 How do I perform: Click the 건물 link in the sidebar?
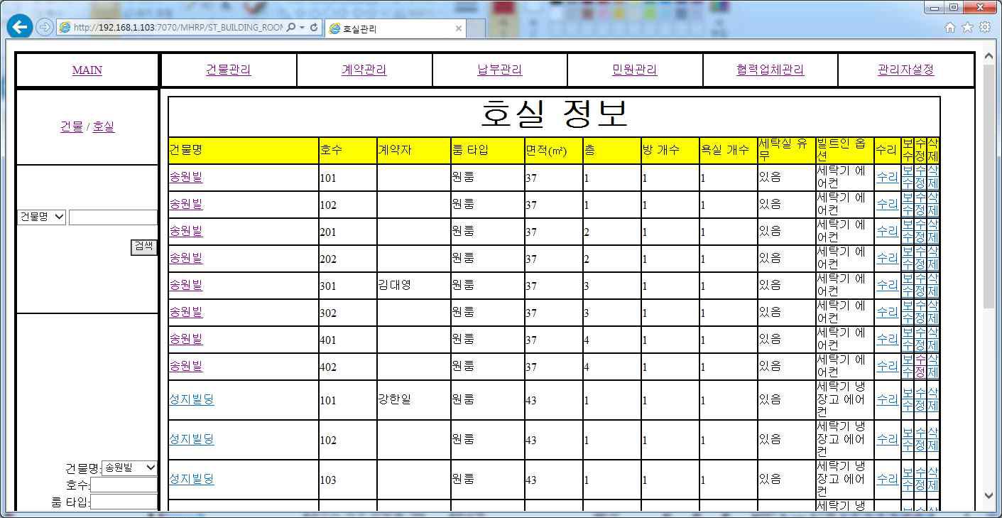(x=71, y=127)
